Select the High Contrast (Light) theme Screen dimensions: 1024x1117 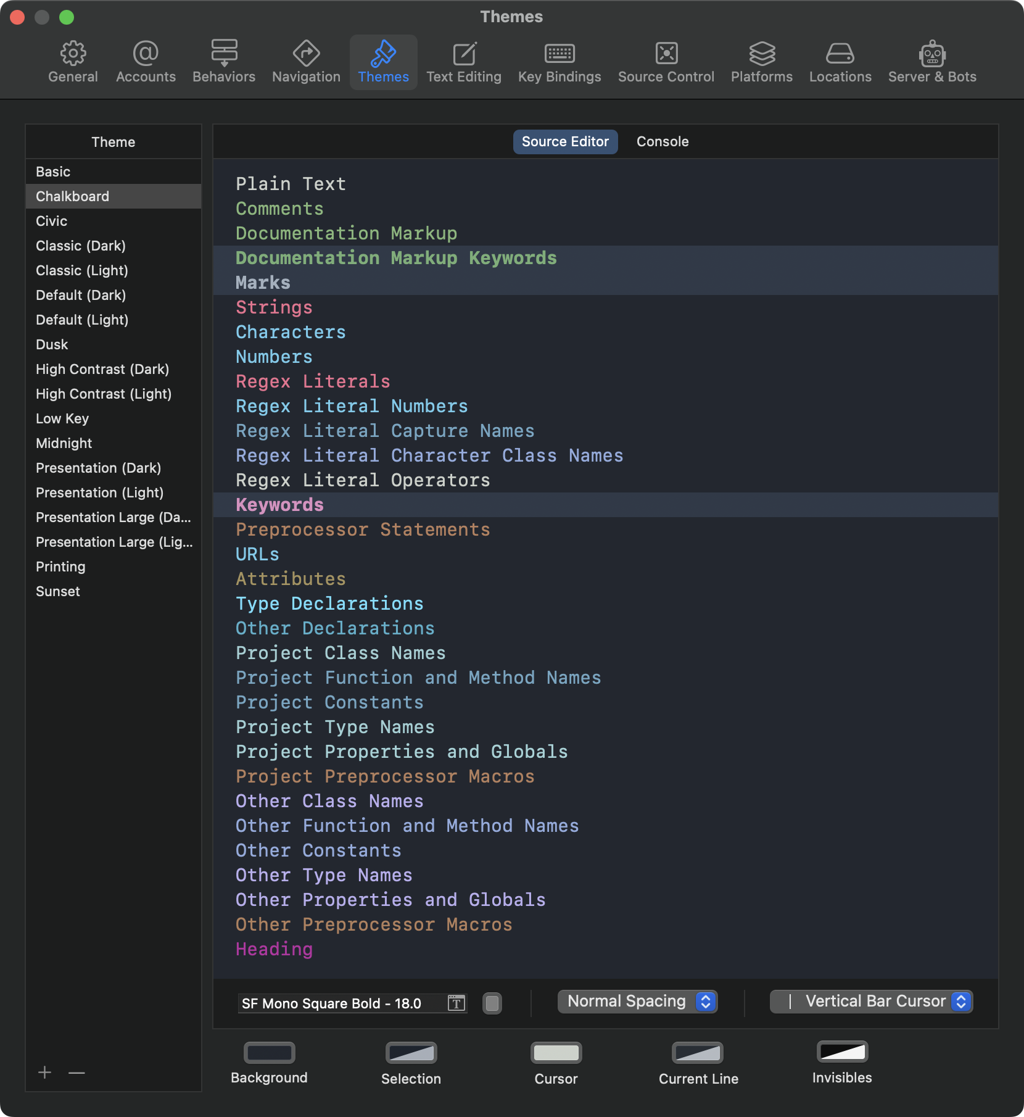tap(114, 394)
